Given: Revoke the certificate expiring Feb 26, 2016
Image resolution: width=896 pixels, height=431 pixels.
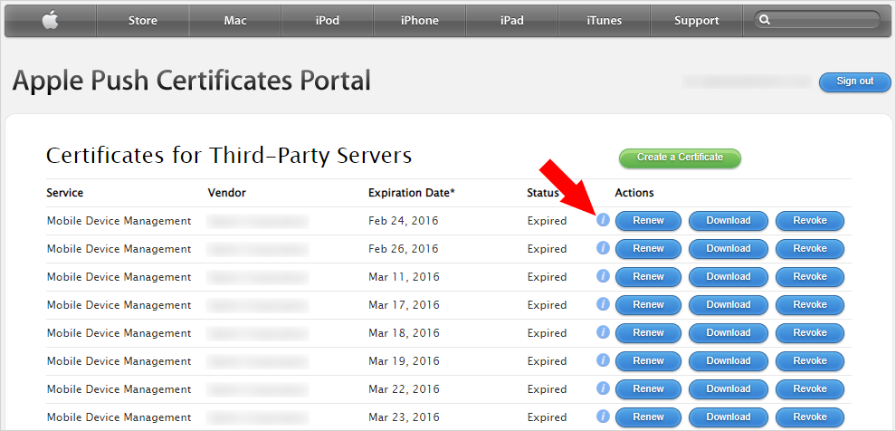Looking at the screenshot, I should pyautogui.click(x=810, y=249).
